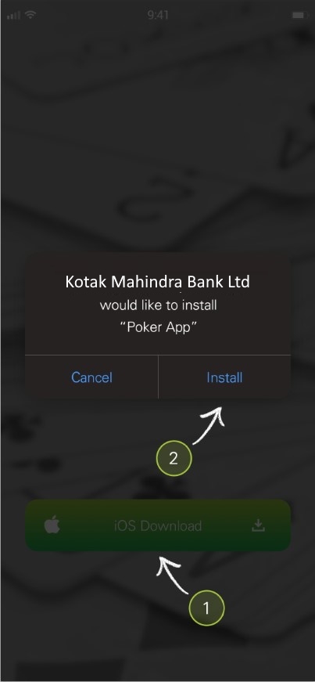Click the numbered step 1 circle marker
Screen dimensions: 315x682
point(206,608)
